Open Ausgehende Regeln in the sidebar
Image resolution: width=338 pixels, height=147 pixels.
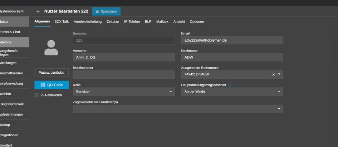[x=14, y=53]
